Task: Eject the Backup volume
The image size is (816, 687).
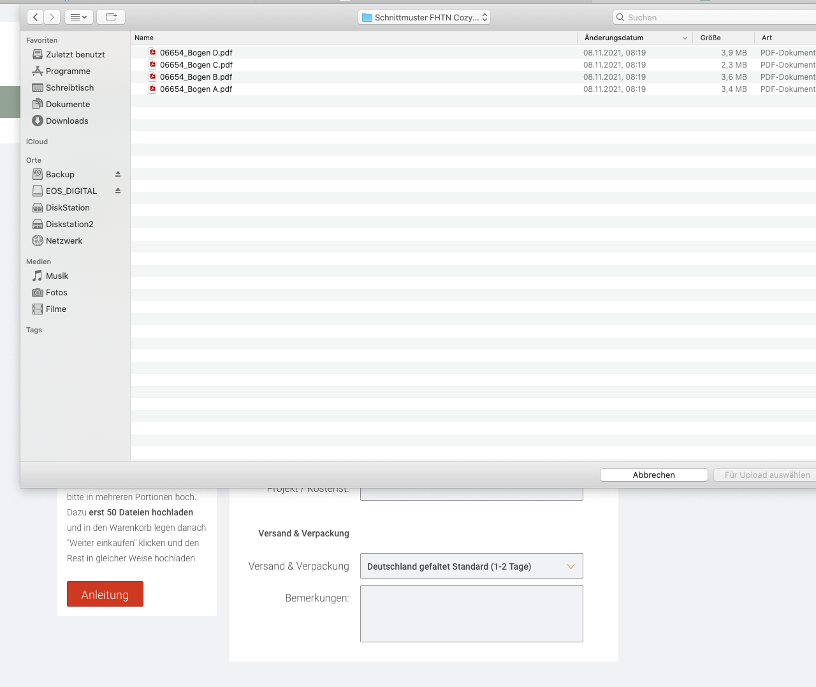Action: [x=118, y=174]
